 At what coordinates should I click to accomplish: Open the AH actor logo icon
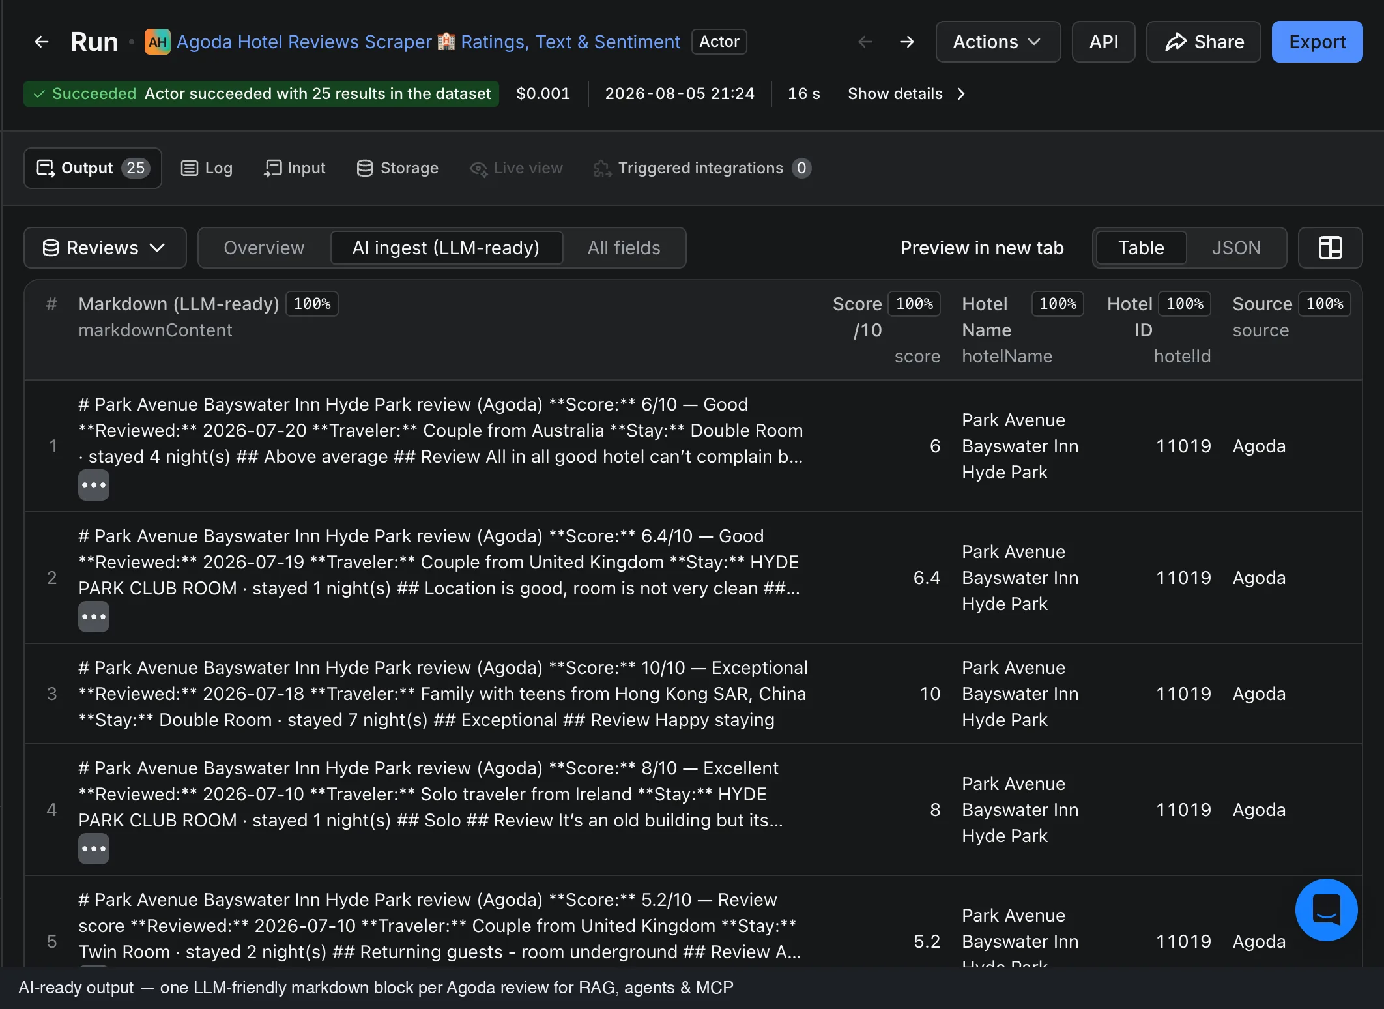tap(157, 42)
